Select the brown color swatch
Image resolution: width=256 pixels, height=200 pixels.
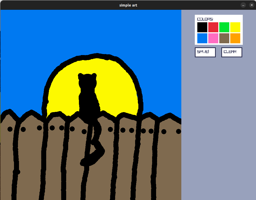[x=224, y=38]
